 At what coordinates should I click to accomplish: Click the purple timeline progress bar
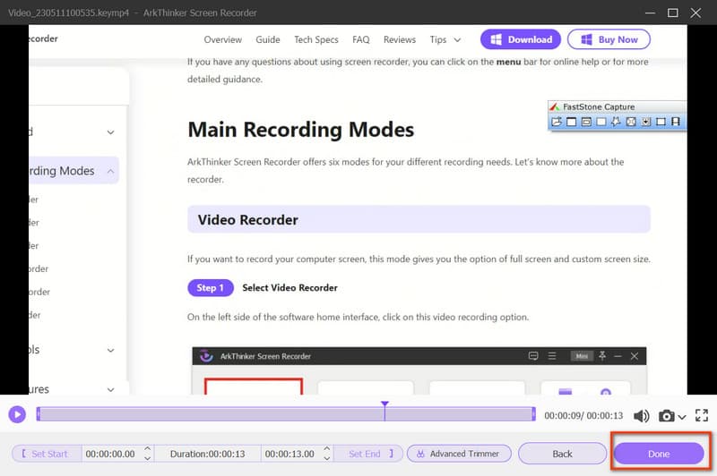(x=286, y=414)
